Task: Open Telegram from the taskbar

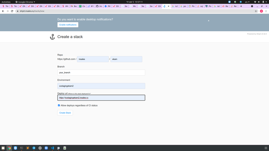Action: tap(34, 148)
